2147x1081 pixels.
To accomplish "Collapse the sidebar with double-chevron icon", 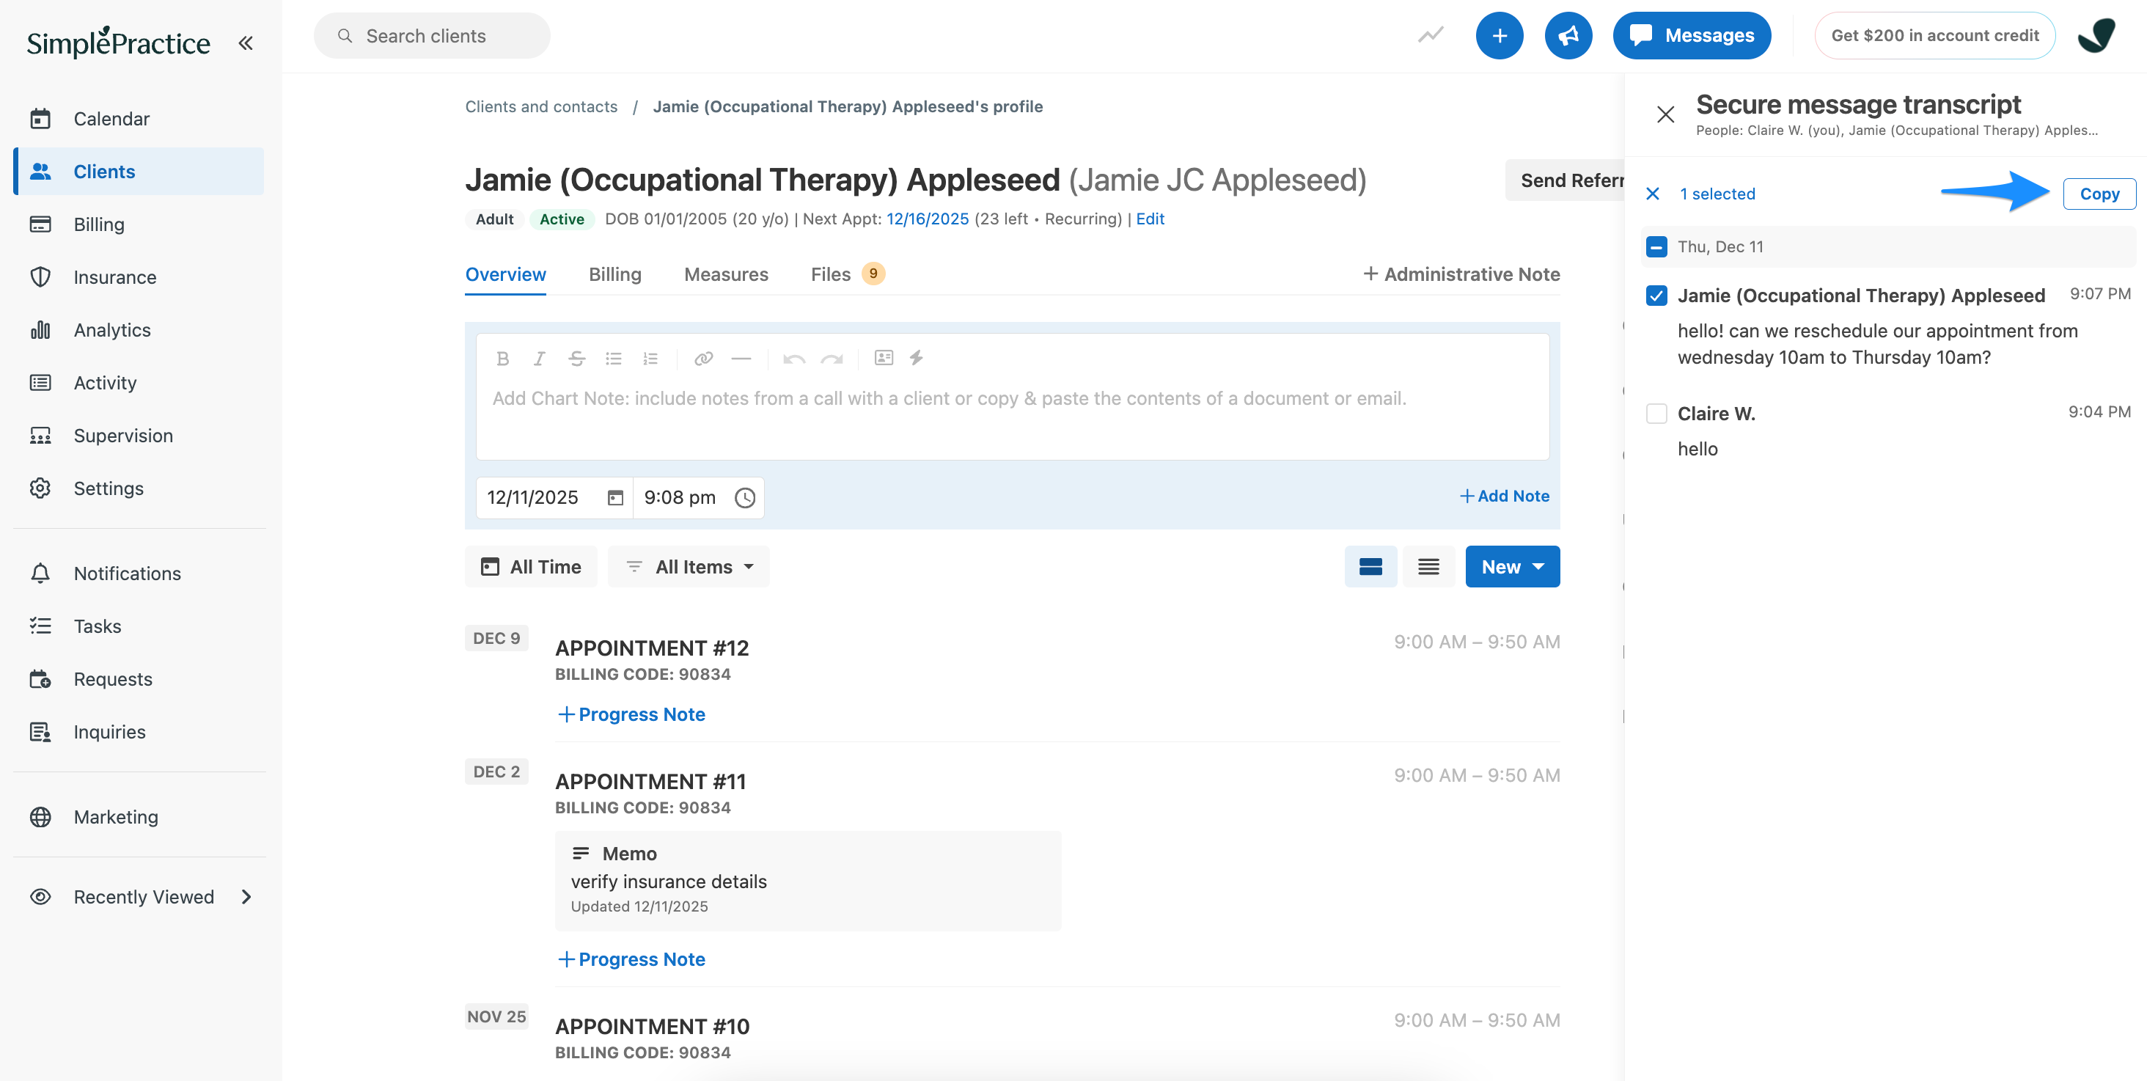I will click(245, 43).
